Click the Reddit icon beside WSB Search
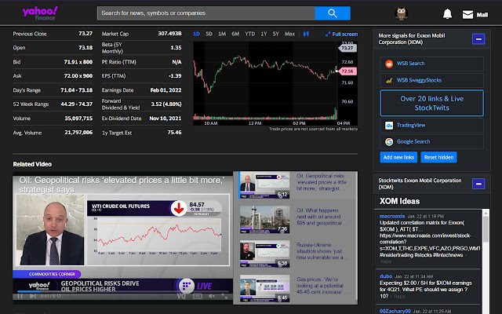This screenshot has width=502, height=314. tap(389, 64)
